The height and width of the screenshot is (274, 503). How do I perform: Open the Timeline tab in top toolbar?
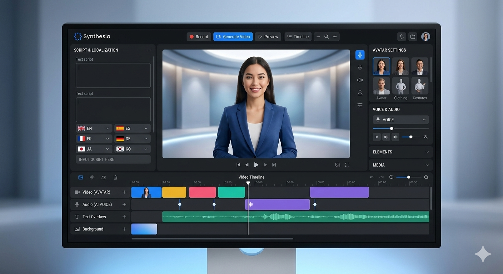298,37
